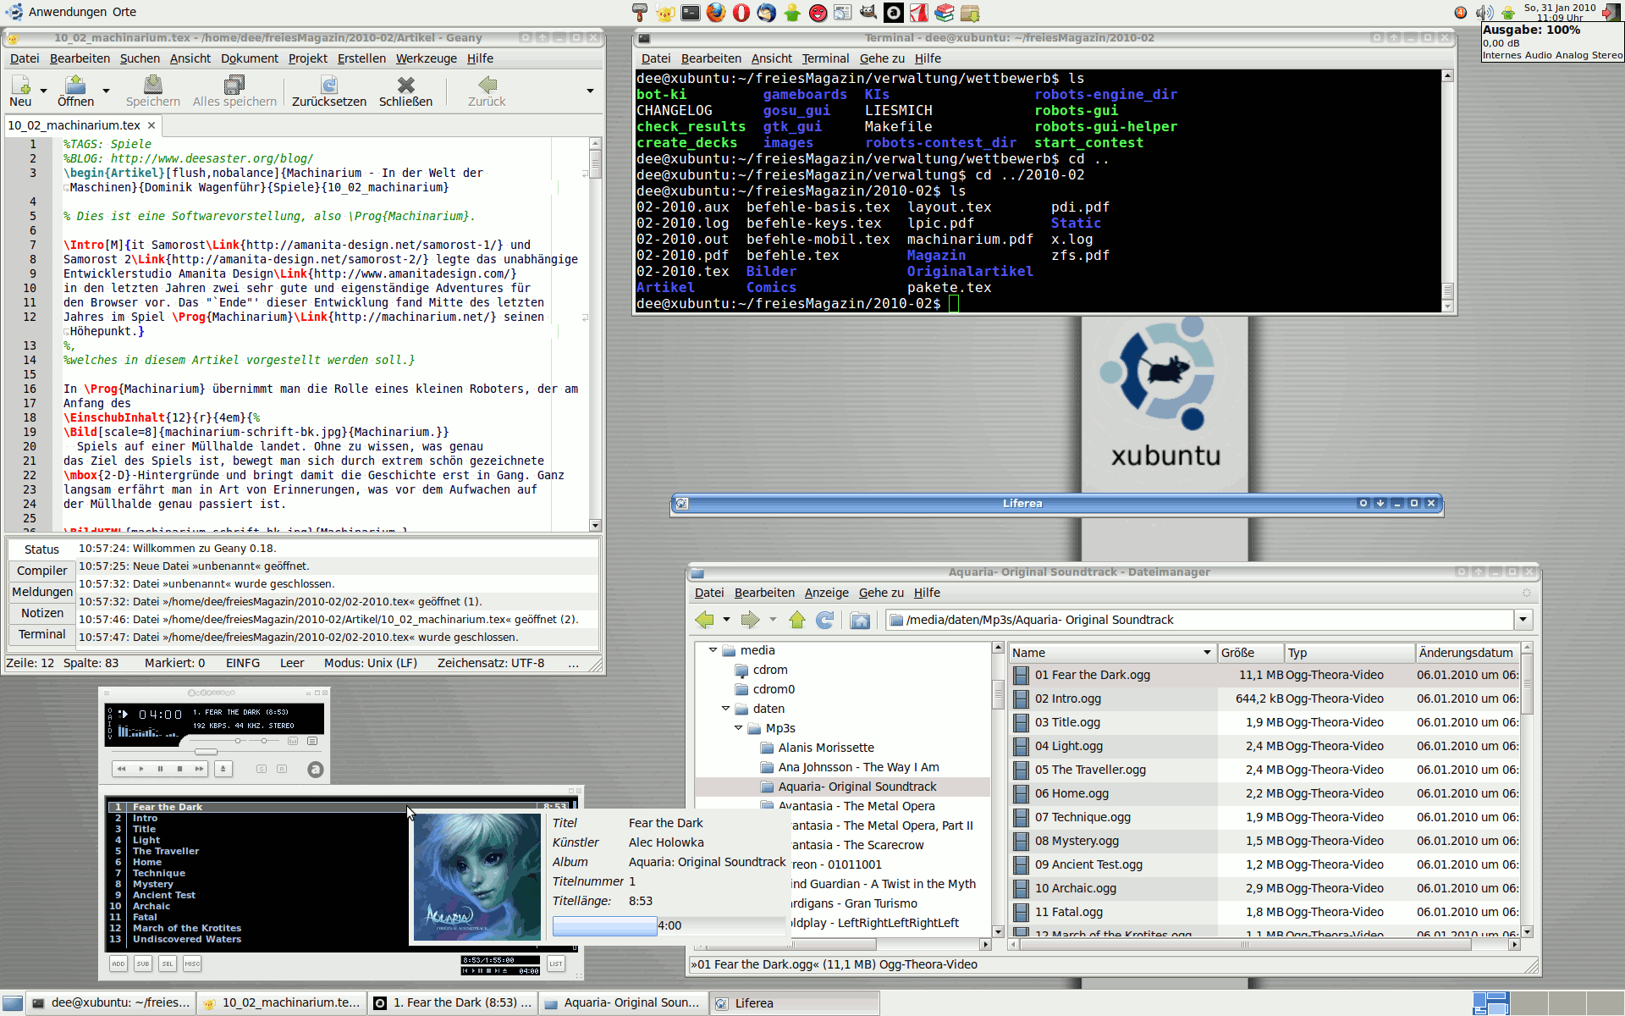Click the Größe column header

click(1250, 653)
